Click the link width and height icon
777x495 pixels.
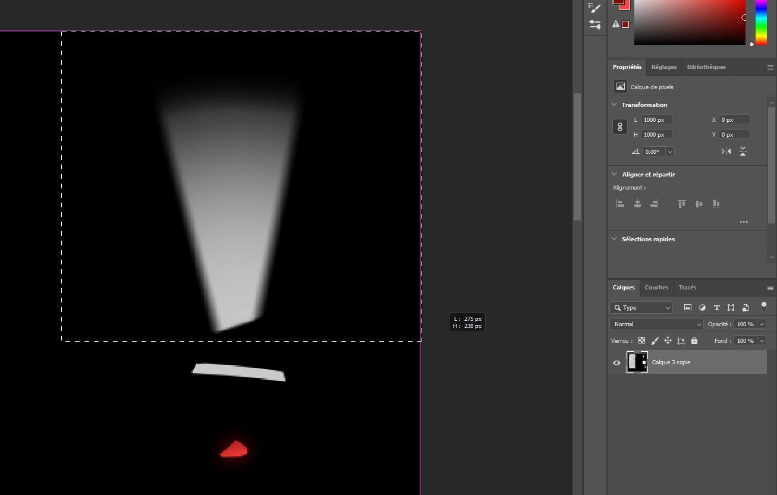620,127
